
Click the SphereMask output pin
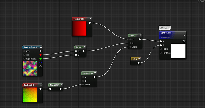(184, 41)
